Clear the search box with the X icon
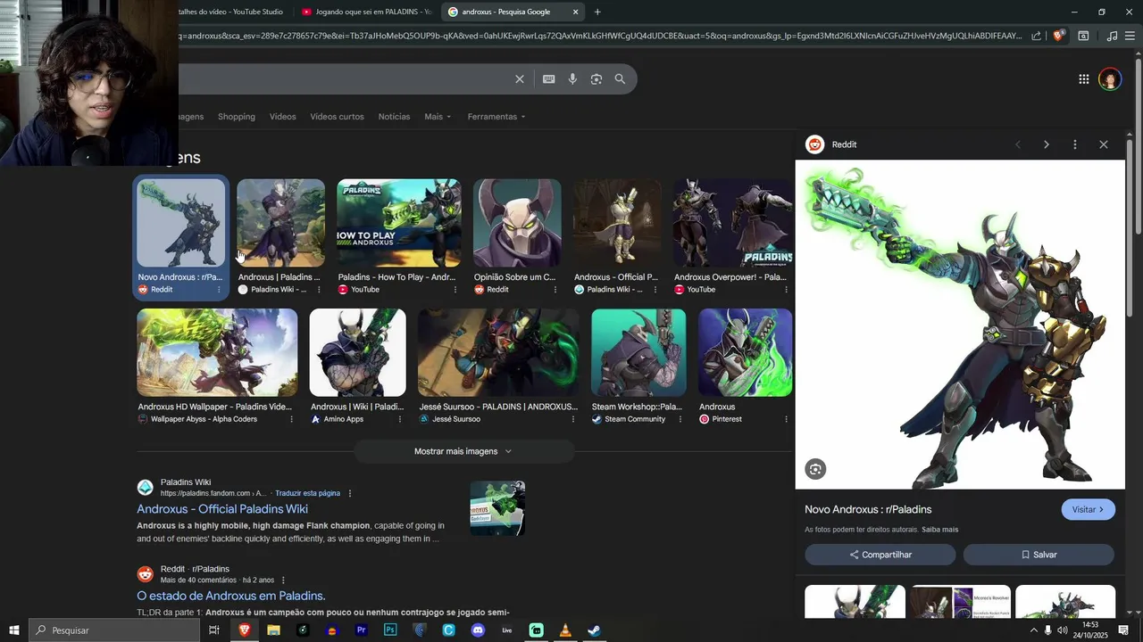The height and width of the screenshot is (642, 1143). tap(519, 79)
